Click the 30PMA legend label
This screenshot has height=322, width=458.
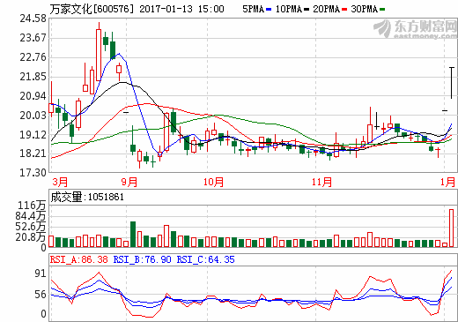point(364,9)
